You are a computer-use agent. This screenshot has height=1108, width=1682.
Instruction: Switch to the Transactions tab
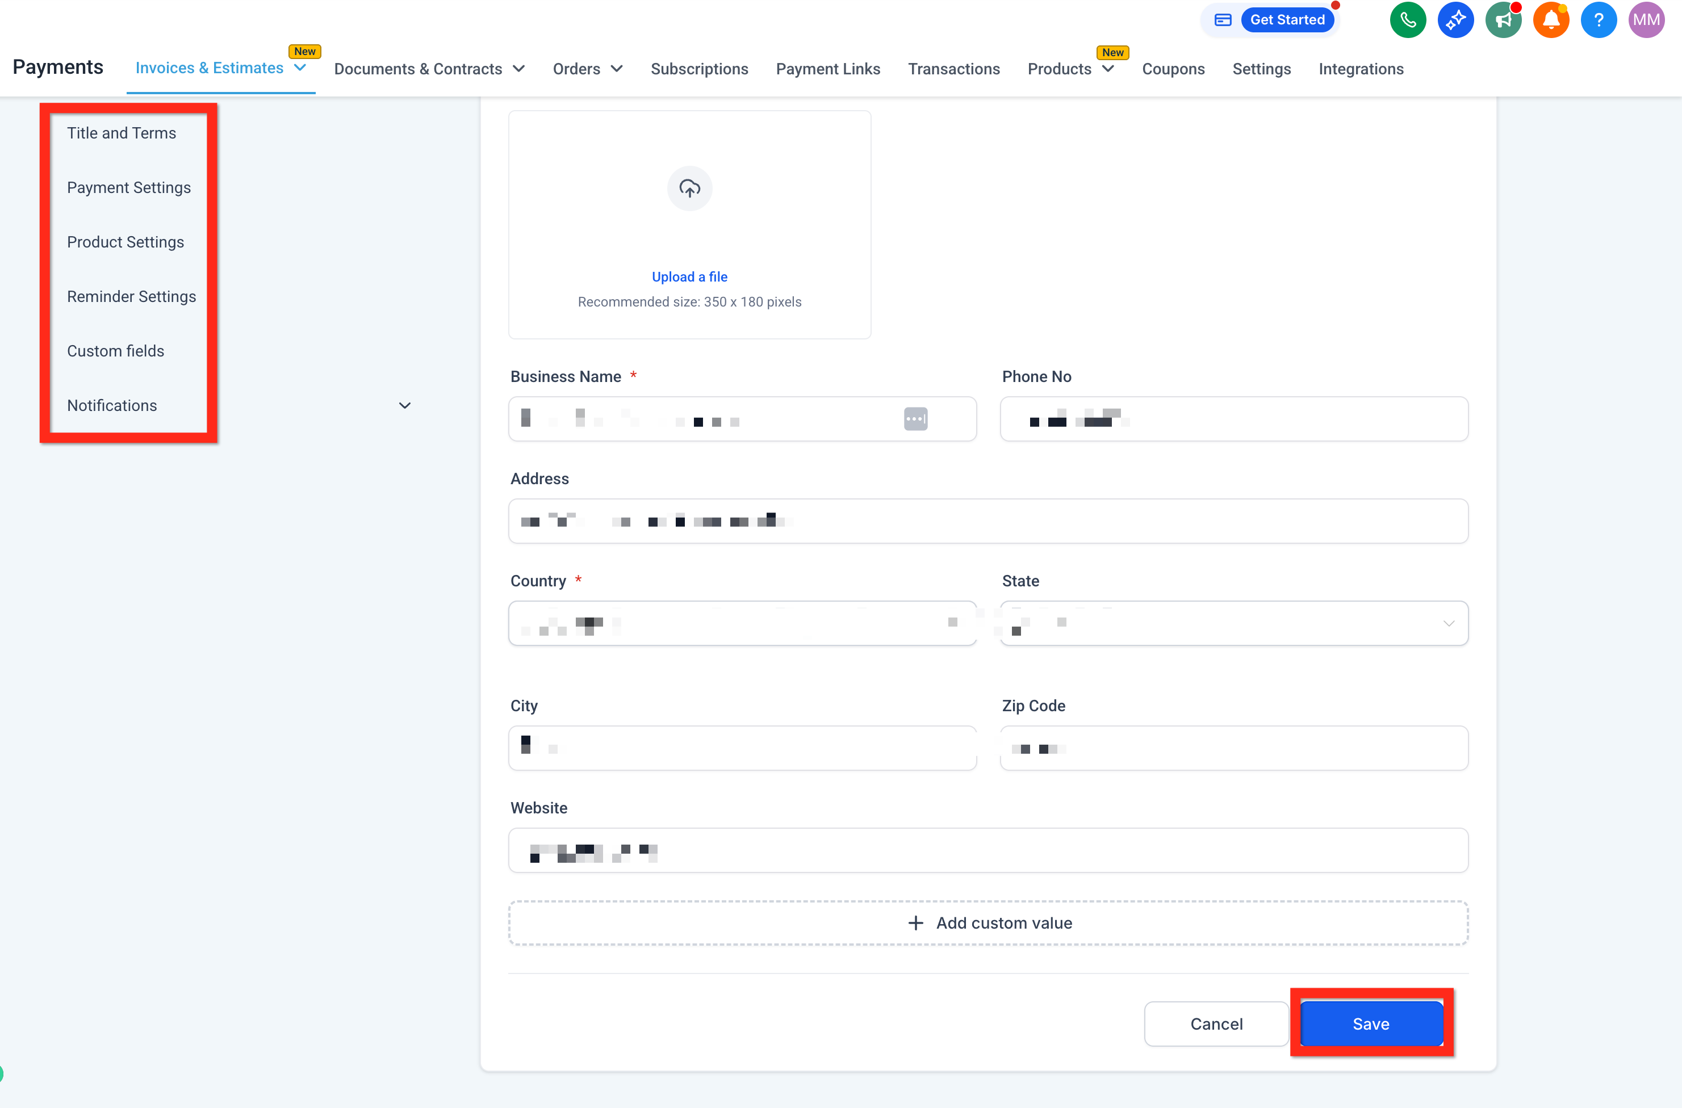(x=953, y=69)
